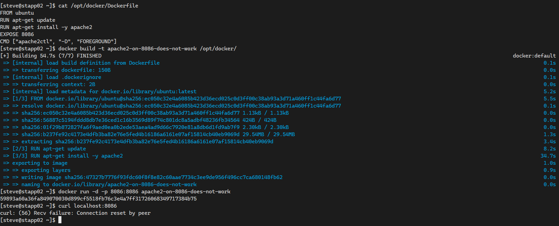Click the "FROM ubuntu" line

17,13
